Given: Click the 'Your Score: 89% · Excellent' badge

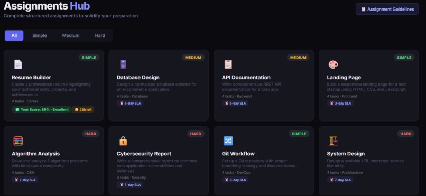Looking at the screenshot, I should 42,110.
